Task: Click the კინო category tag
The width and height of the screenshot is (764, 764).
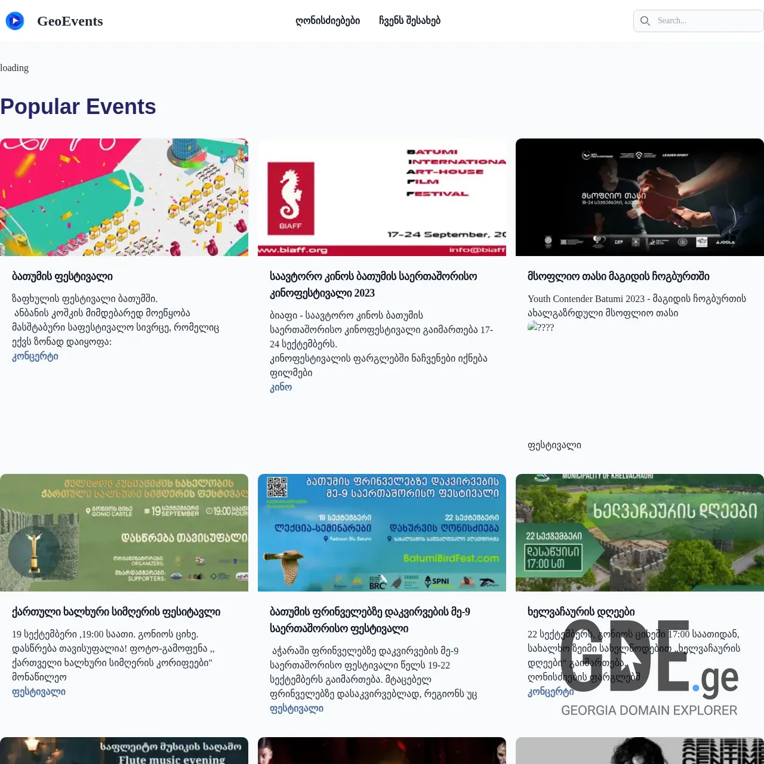Action: [x=281, y=387]
